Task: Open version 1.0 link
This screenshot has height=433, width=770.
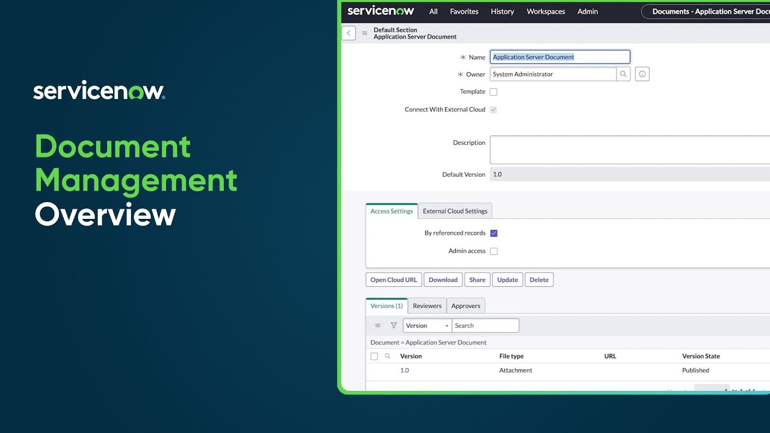Action: pyautogui.click(x=404, y=370)
